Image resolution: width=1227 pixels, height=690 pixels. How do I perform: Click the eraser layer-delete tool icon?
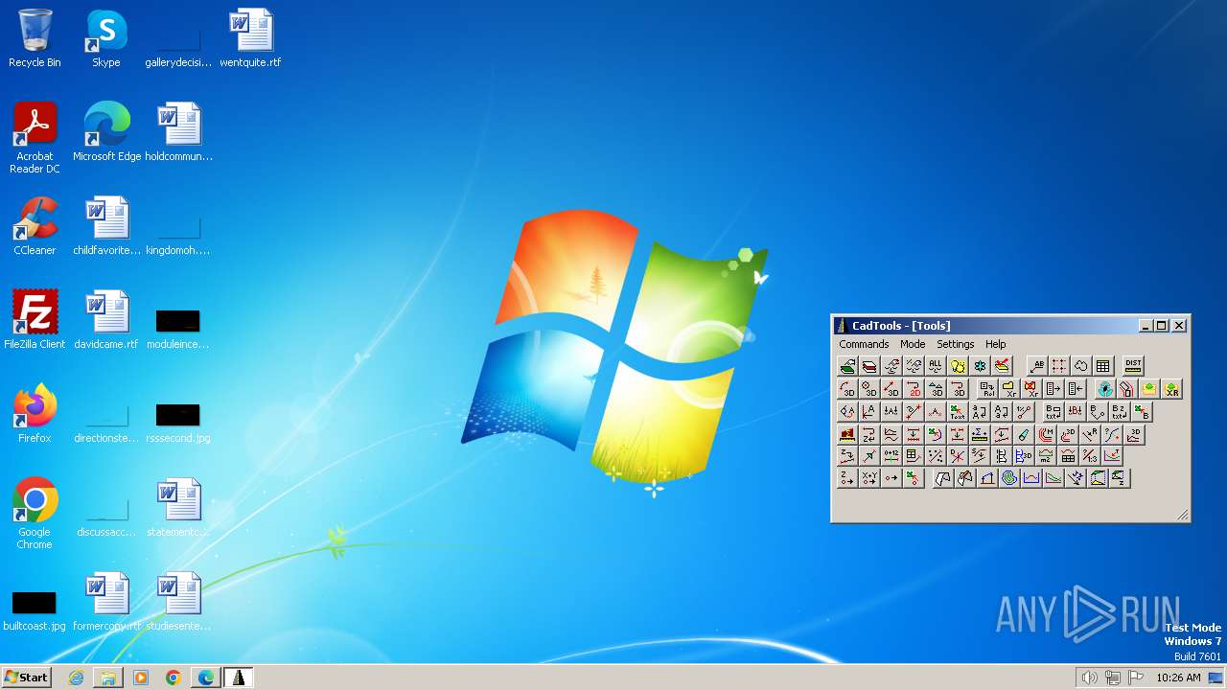[1024, 434]
